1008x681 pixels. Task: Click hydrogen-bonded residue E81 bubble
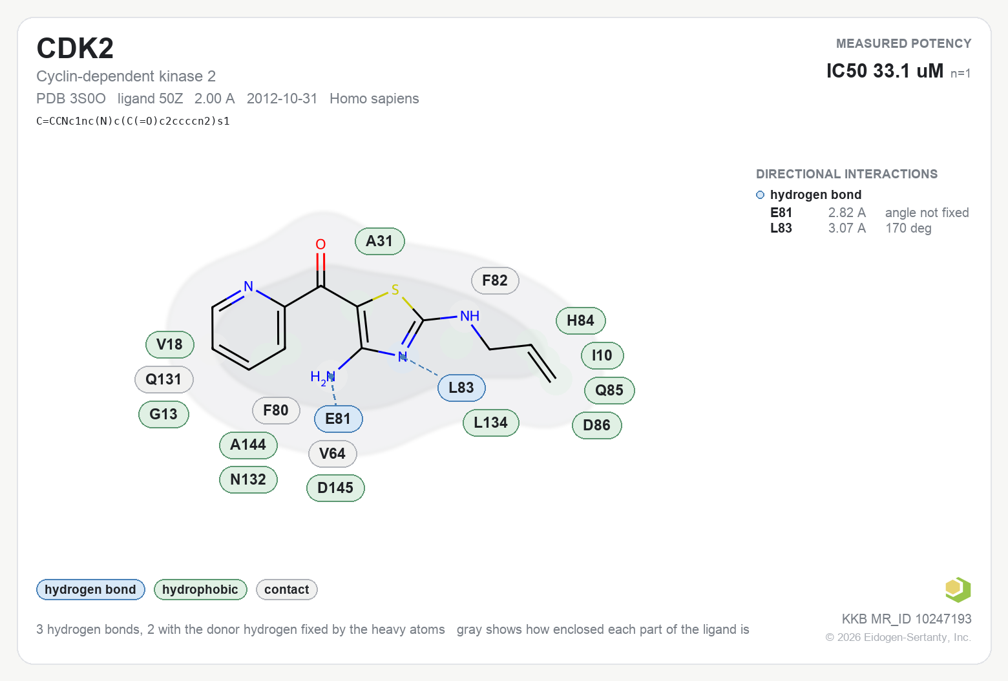click(339, 419)
